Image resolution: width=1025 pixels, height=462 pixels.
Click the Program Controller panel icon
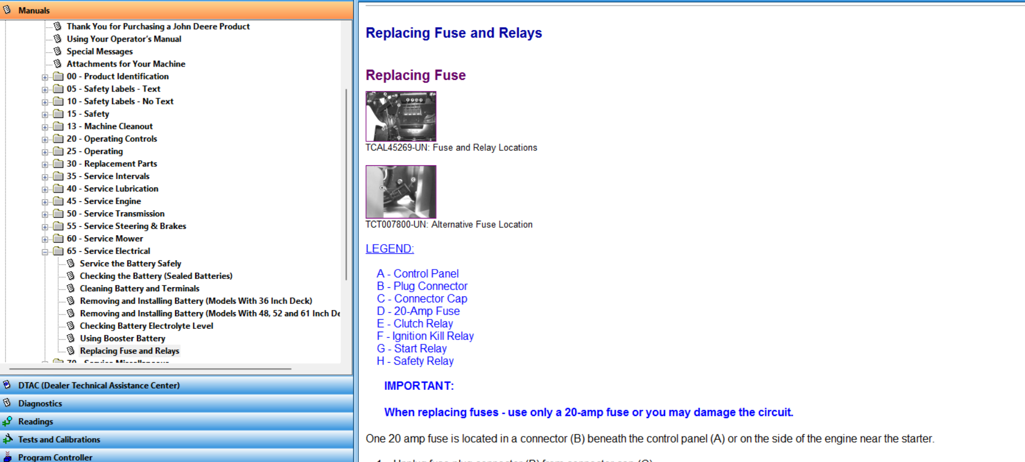(x=8, y=457)
